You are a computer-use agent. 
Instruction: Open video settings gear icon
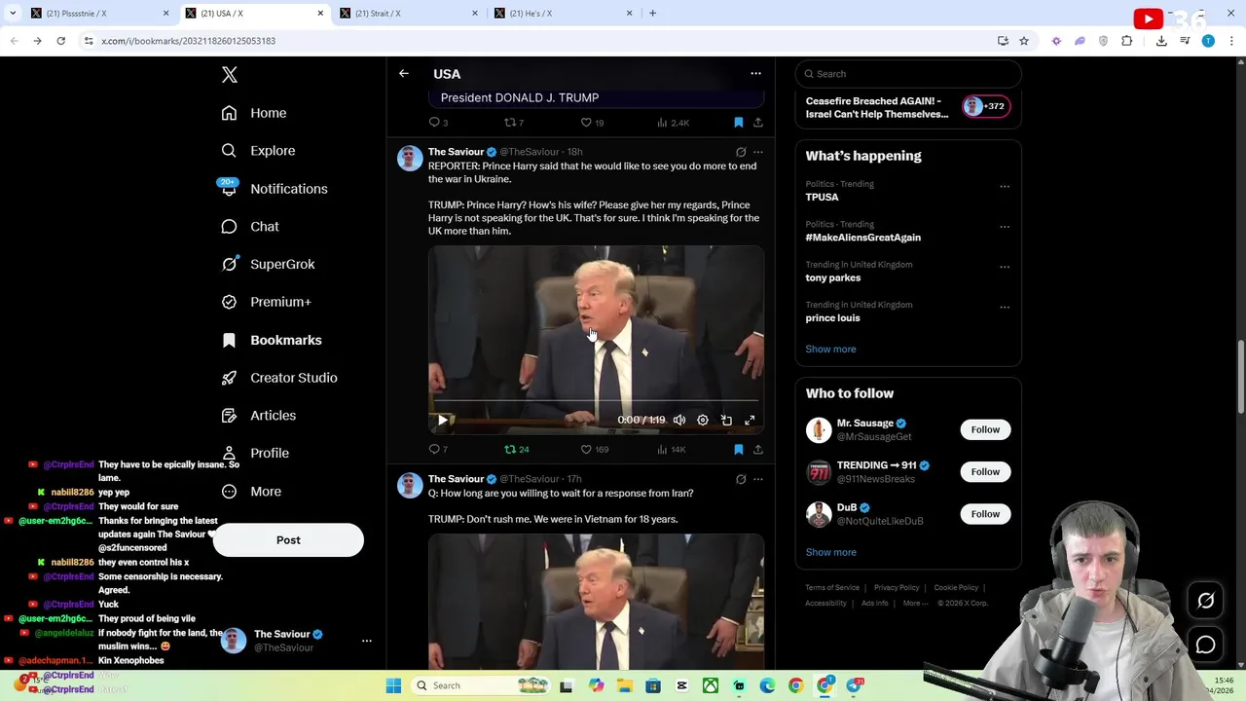pos(703,421)
